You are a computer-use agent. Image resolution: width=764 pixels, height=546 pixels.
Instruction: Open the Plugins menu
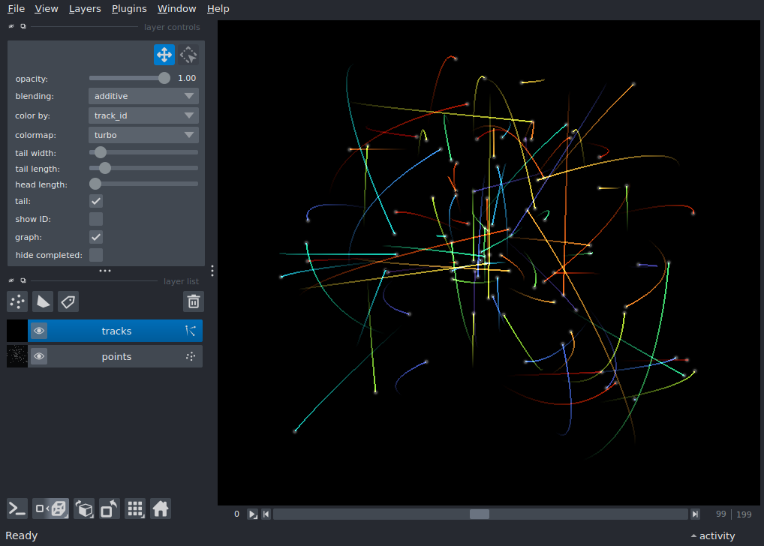tap(128, 8)
